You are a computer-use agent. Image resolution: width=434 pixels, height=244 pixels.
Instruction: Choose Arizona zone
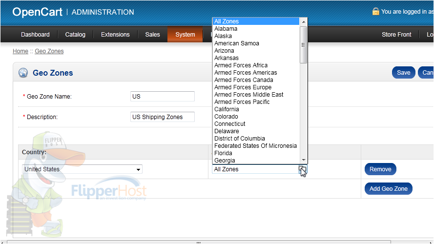coord(256,51)
